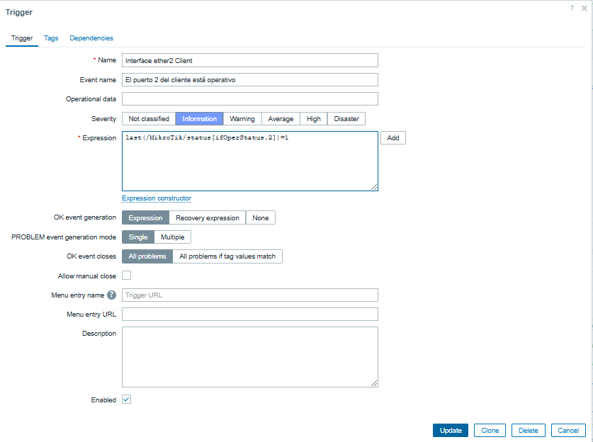Click the Menu entry name Trigger URL field
The height and width of the screenshot is (442, 593).
click(250, 295)
